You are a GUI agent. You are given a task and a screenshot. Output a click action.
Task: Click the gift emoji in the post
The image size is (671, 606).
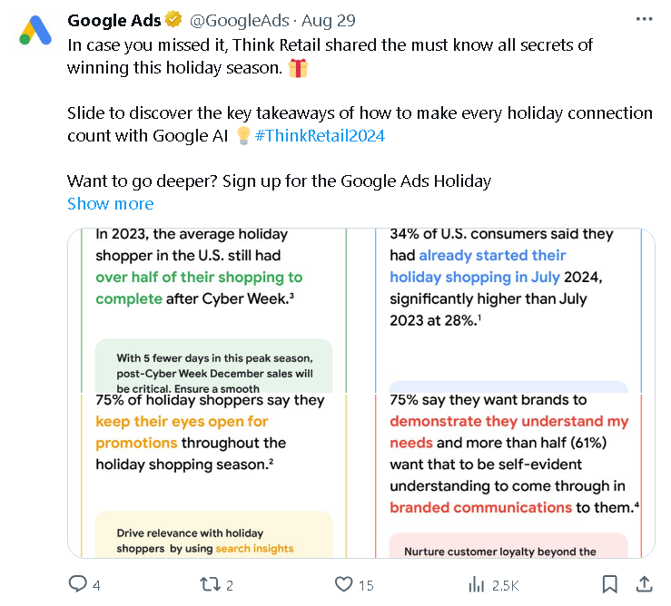(x=297, y=68)
